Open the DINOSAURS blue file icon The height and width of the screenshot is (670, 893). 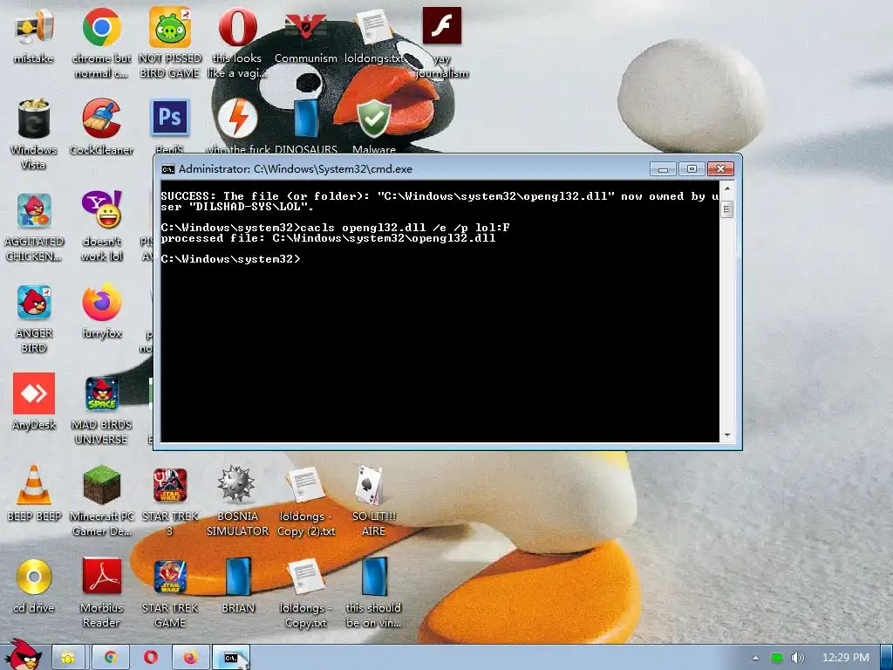pyautogui.click(x=306, y=119)
